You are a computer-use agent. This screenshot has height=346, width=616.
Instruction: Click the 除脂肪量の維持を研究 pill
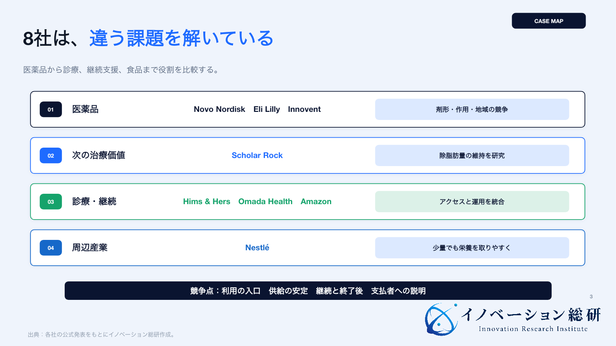pos(472,155)
